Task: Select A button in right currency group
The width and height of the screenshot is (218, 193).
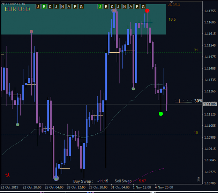Action: 131,7
